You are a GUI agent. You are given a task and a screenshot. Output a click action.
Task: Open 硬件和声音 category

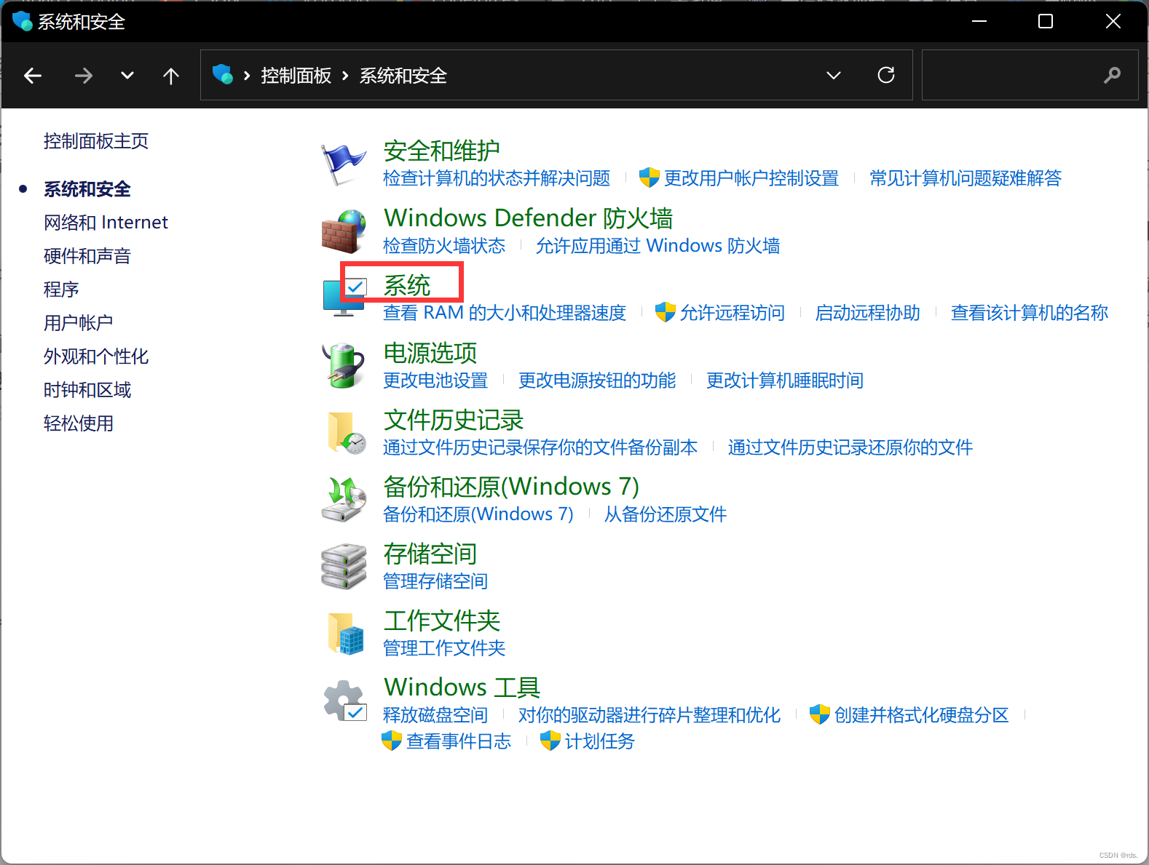87,256
